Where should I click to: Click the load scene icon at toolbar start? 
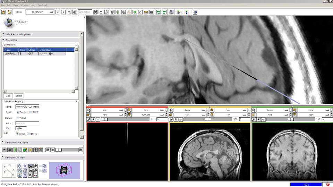pos(3,12)
